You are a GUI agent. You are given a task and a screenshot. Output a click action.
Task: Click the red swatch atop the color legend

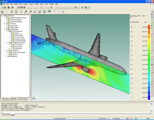(x=149, y=27)
